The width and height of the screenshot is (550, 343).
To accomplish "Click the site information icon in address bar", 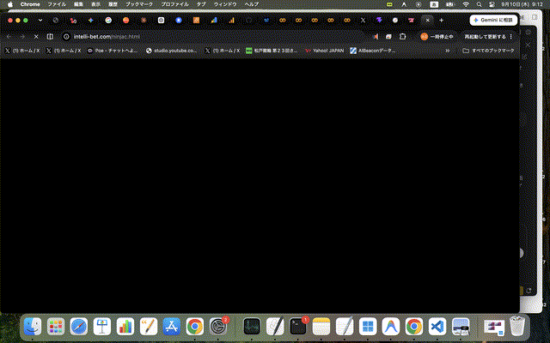I will click(66, 36).
